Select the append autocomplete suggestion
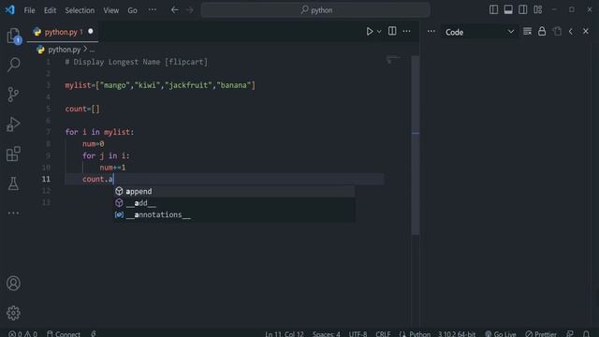 click(235, 191)
